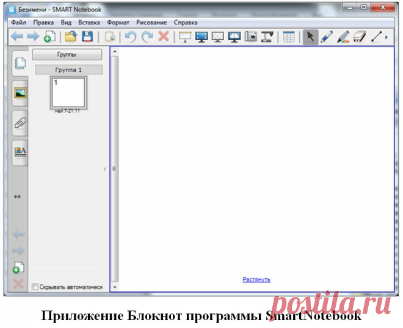Pick the Creative Pen tool

[343, 37]
